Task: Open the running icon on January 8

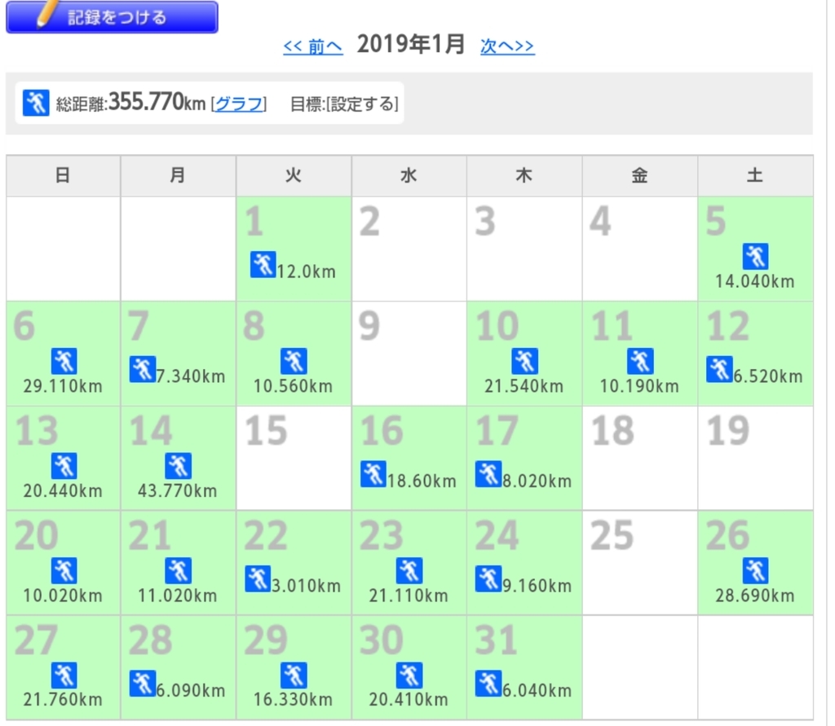Action: (294, 362)
